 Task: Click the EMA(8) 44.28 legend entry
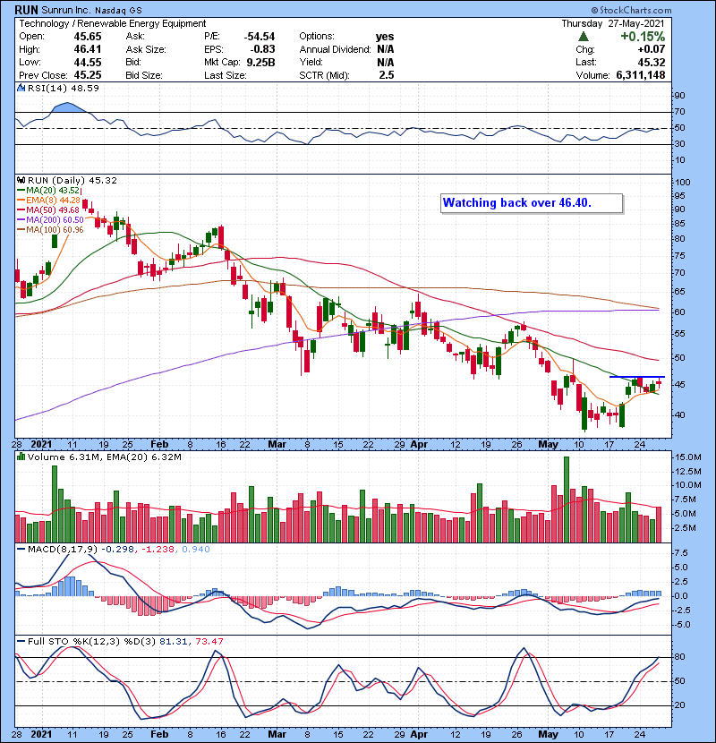(x=48, y=200)
